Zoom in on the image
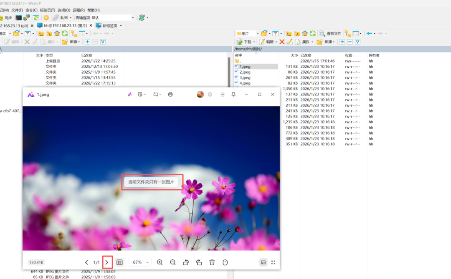Image resolution: width=451 pixels, height=279 pixels. coord(160,262)
